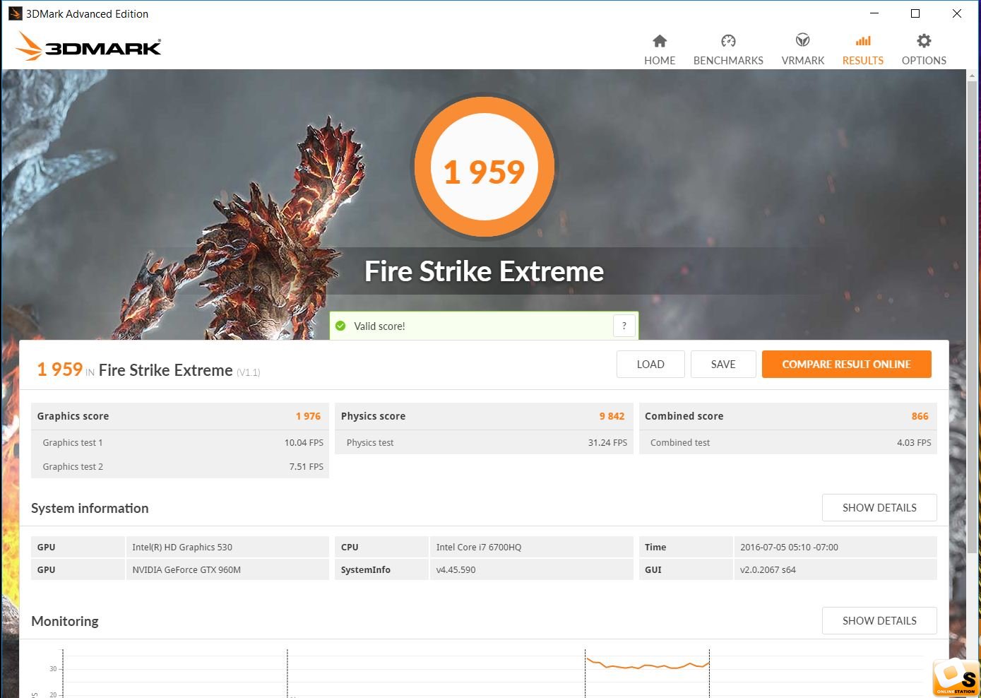
Task: Click the VRMark headset icon
Action: pos(802,40)
